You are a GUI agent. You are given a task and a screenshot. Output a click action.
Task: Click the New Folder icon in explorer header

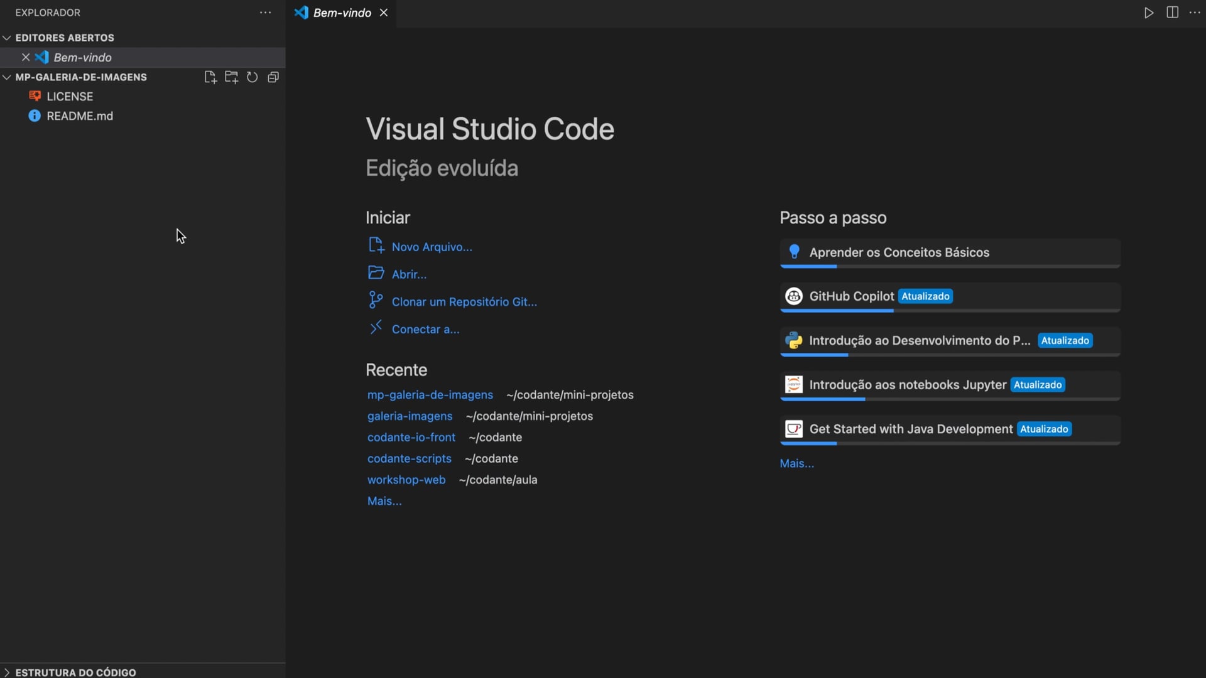pos(231,77)
